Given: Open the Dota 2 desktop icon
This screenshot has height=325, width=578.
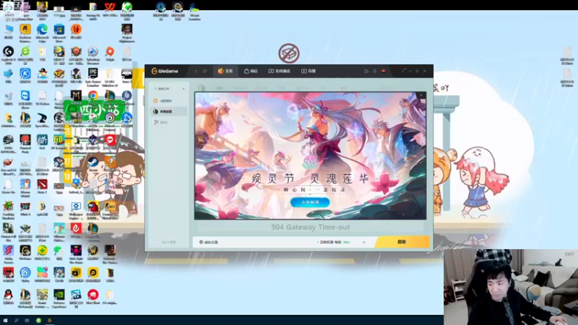Looking at the screenshot, I should [x=42, y=186].
